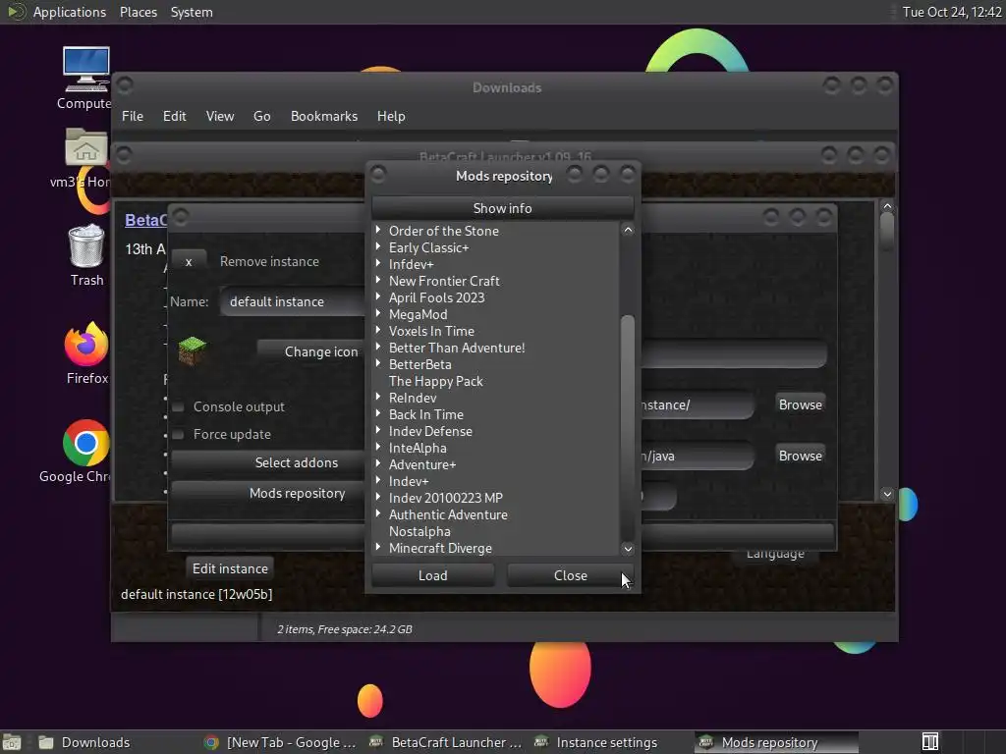Select ReIndev in mods list
Screen dimensions: 1006x754
[x=413, y=399]
